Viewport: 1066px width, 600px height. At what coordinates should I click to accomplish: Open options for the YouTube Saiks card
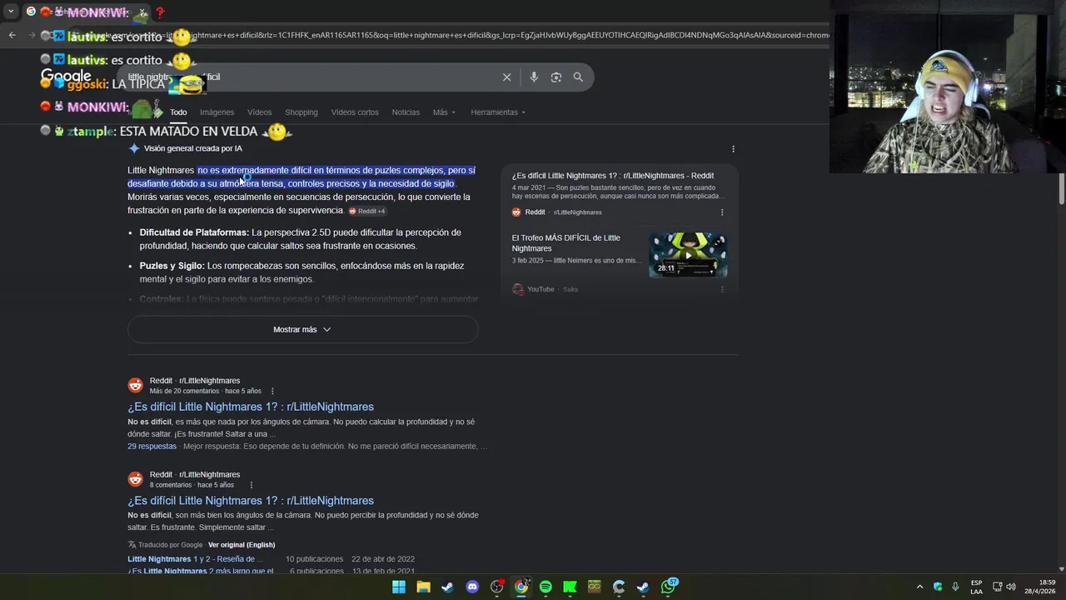722,289
